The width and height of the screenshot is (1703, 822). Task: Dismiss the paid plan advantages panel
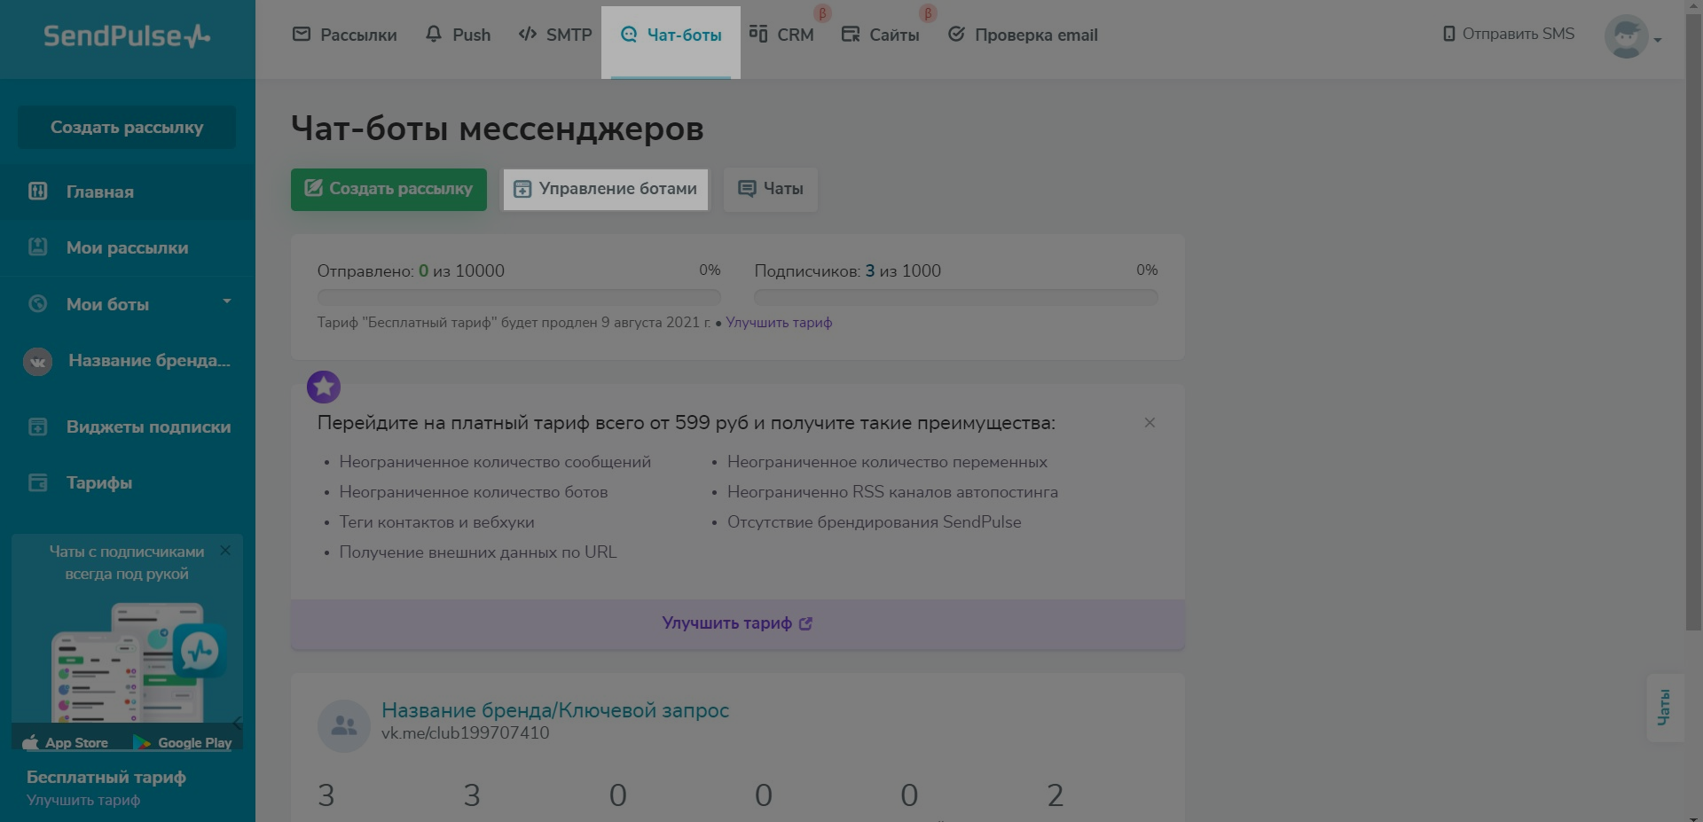(x=1150, y=423)
